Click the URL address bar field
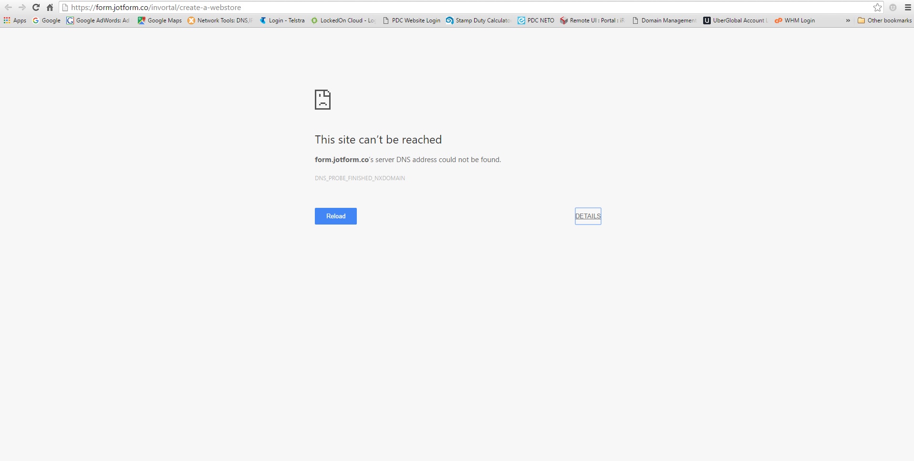Image resolution: width=914 pixels, height=461 pixels. point(429,7)
